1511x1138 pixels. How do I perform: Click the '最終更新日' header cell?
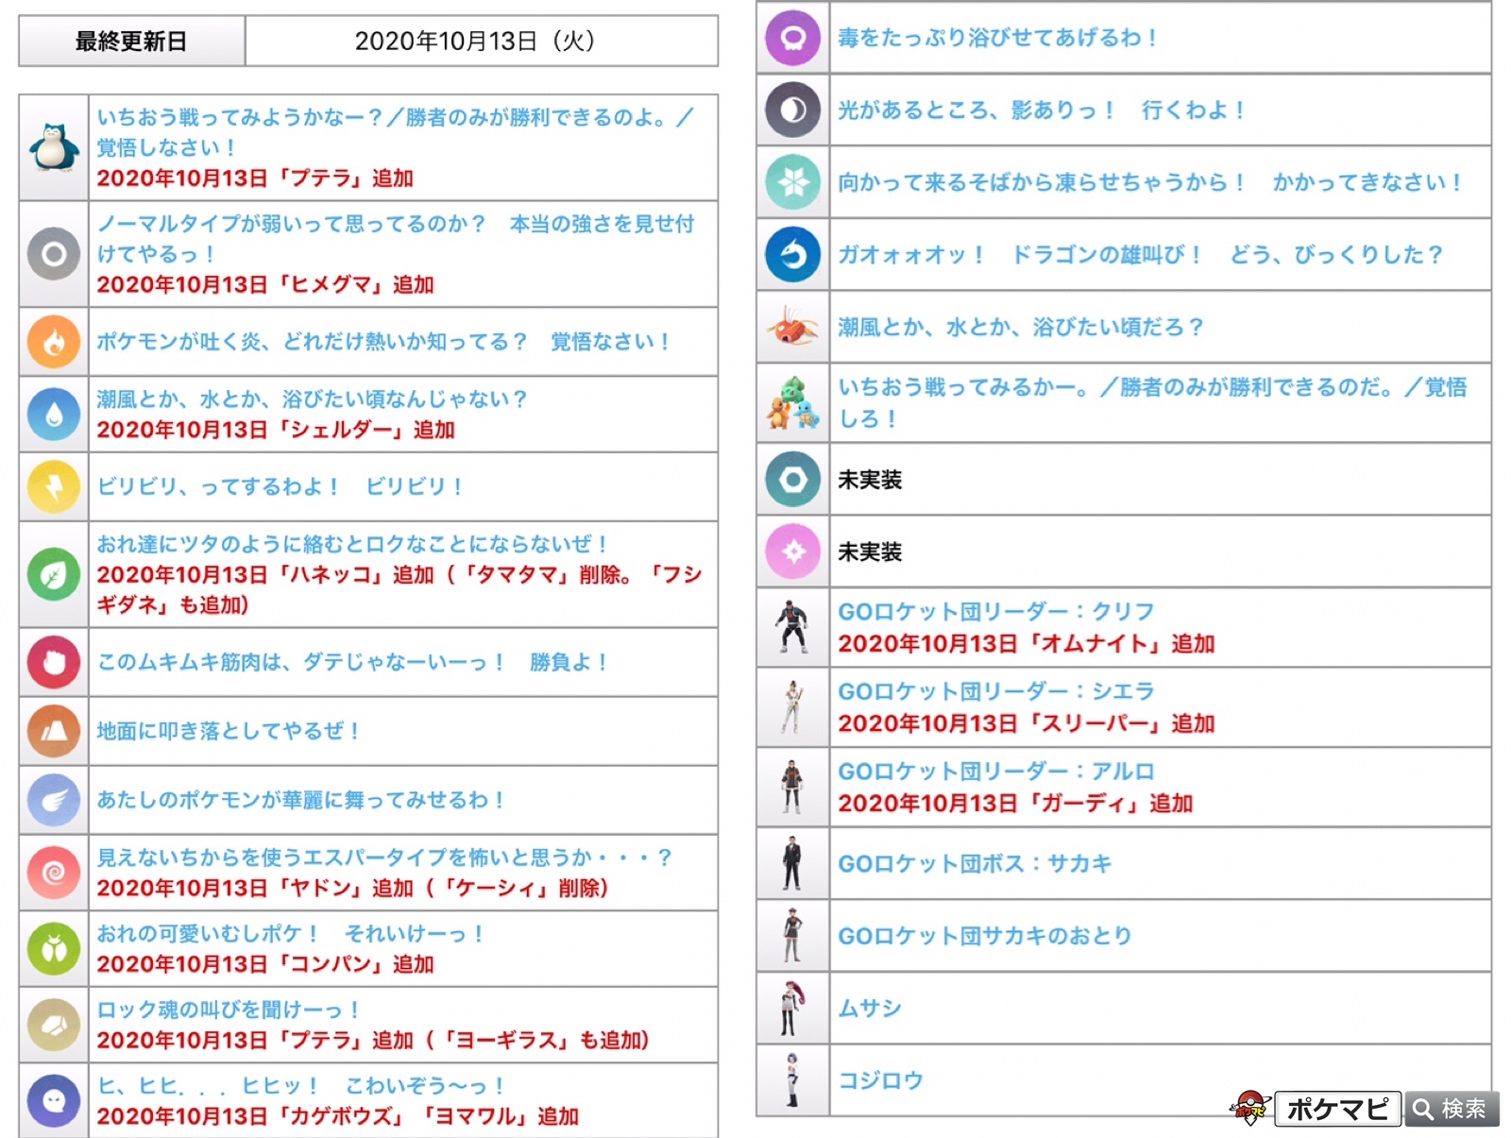click(131, 42)
